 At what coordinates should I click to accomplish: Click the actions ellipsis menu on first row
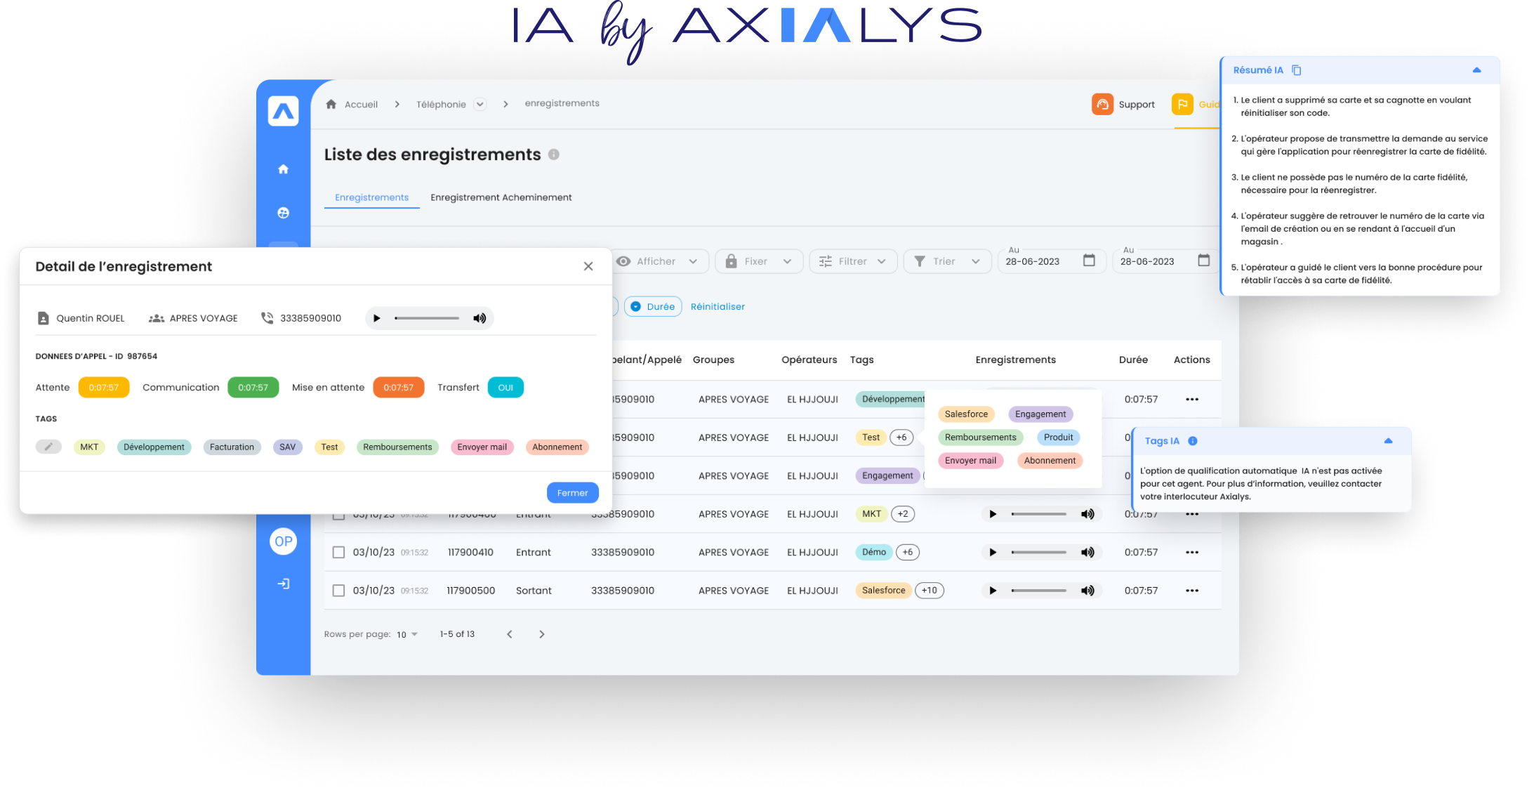[1192, 399]
